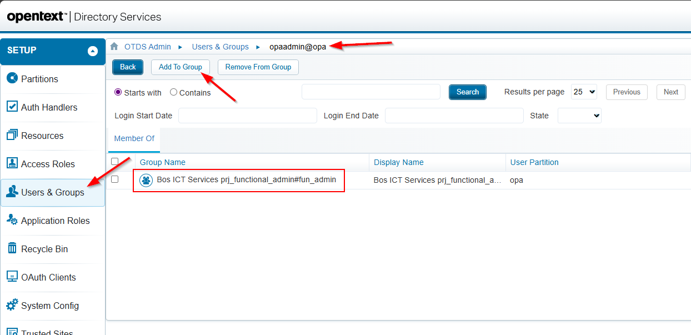Click the Access Roles icon
The image size is (691, 335).
pos(12,163)
